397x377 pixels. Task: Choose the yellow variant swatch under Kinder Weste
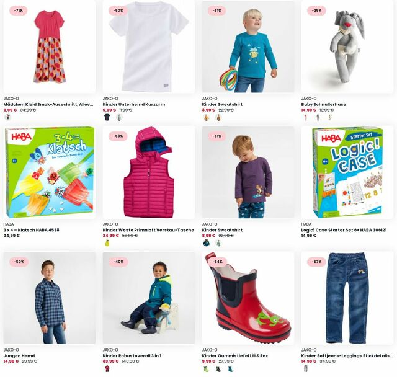click(x=107, y=243)
